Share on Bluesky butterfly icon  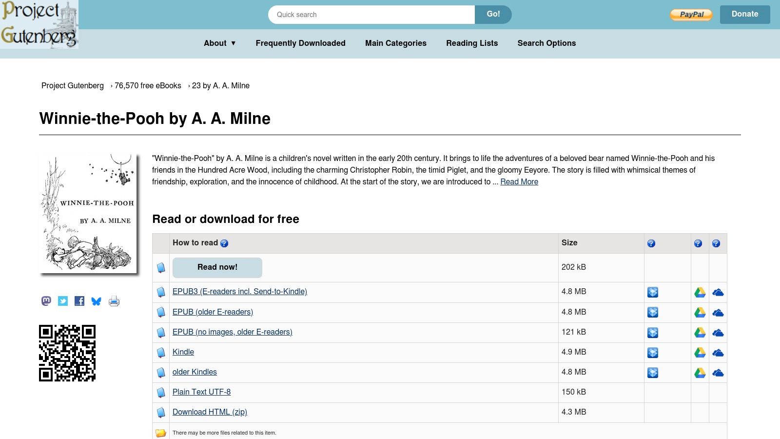[97, 301]
